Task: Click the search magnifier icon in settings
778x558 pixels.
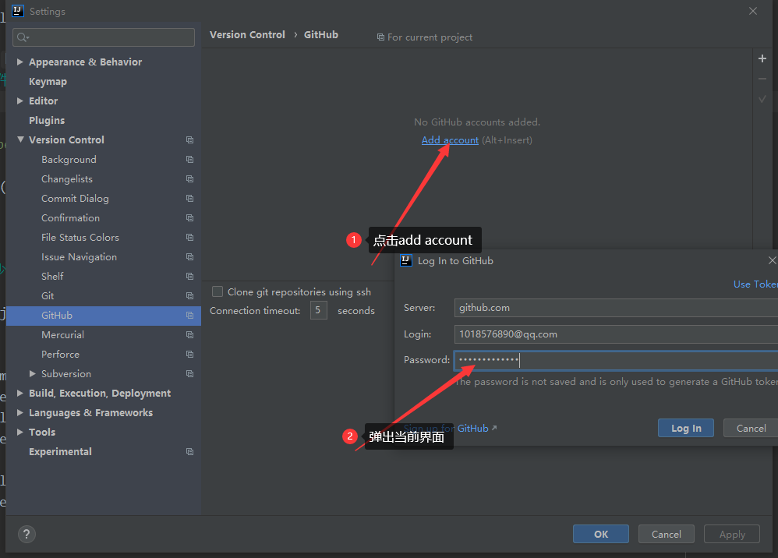Action: click(x=23, y=37)
